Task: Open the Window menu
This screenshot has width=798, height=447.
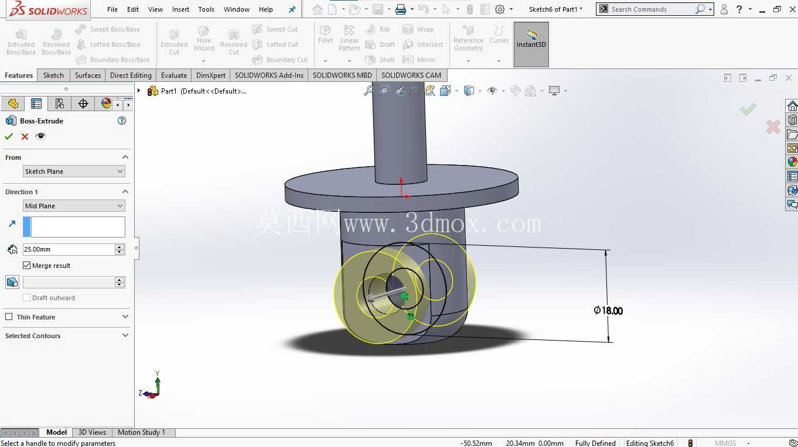Action: point(237,9)
